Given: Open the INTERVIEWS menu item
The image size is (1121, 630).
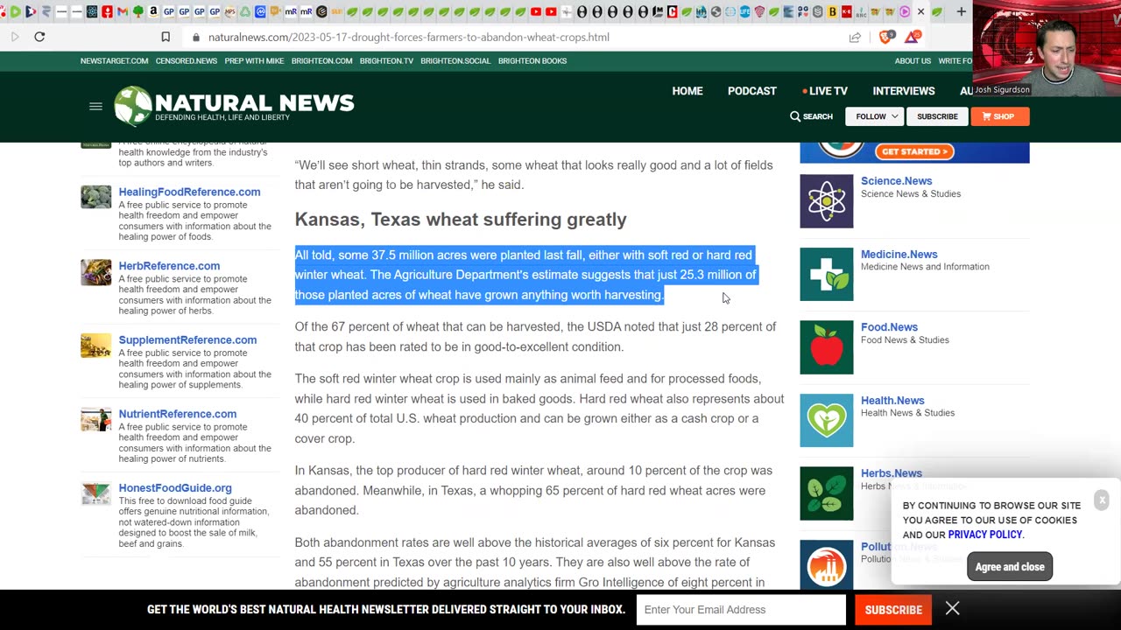Looking at the screenshot, I should [904, 91].
